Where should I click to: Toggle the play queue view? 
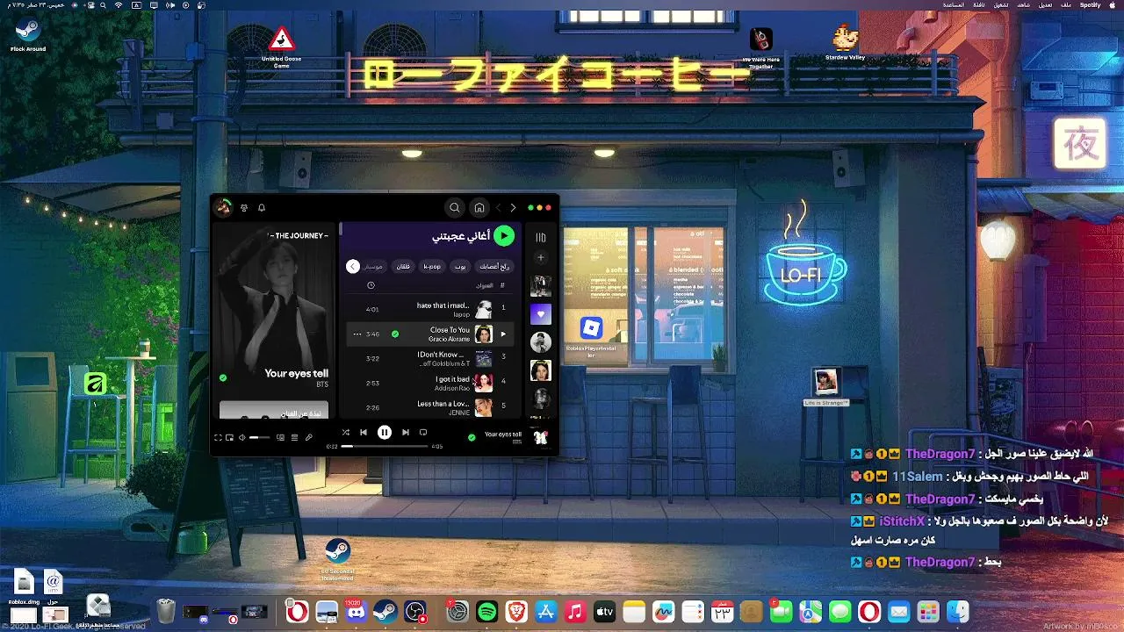click(x=295, y=437)
